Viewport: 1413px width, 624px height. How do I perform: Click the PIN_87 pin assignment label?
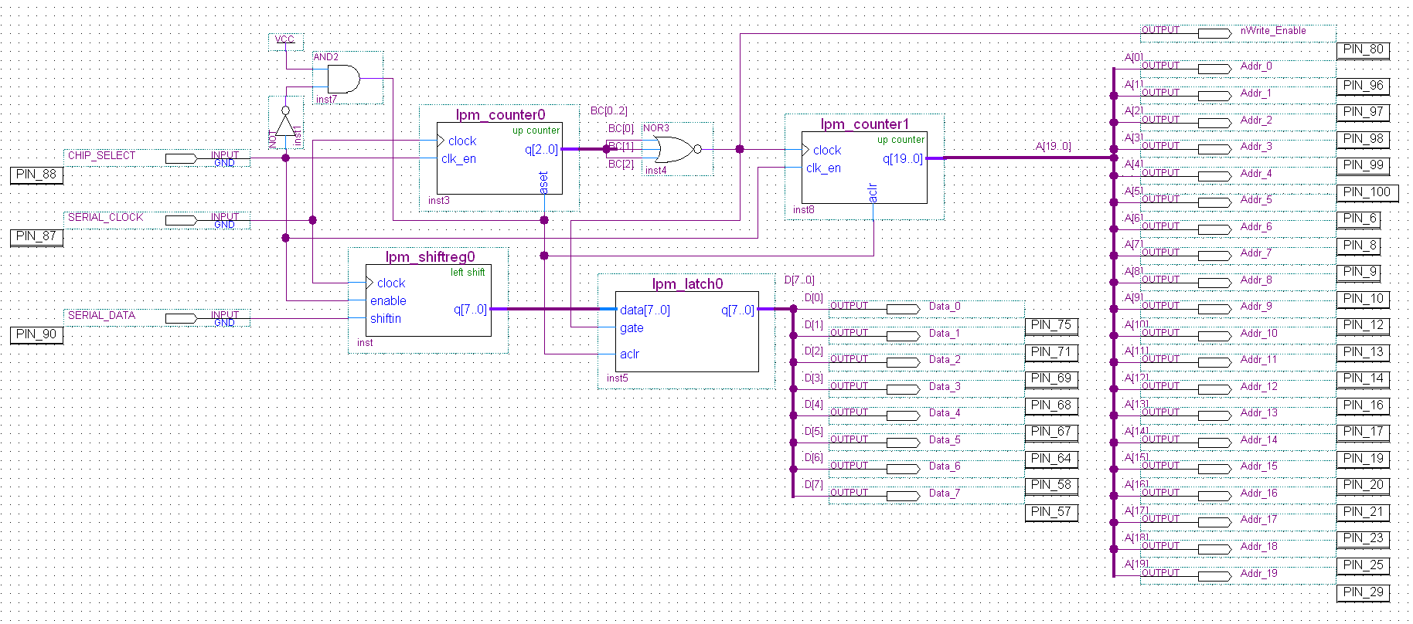click(36, 236)
